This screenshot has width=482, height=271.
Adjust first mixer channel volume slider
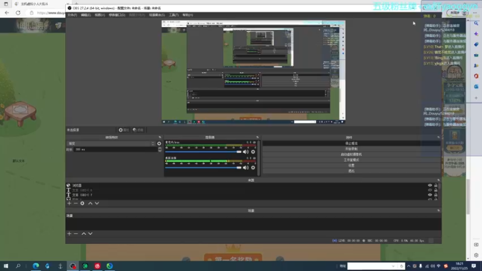pos(203,152)
